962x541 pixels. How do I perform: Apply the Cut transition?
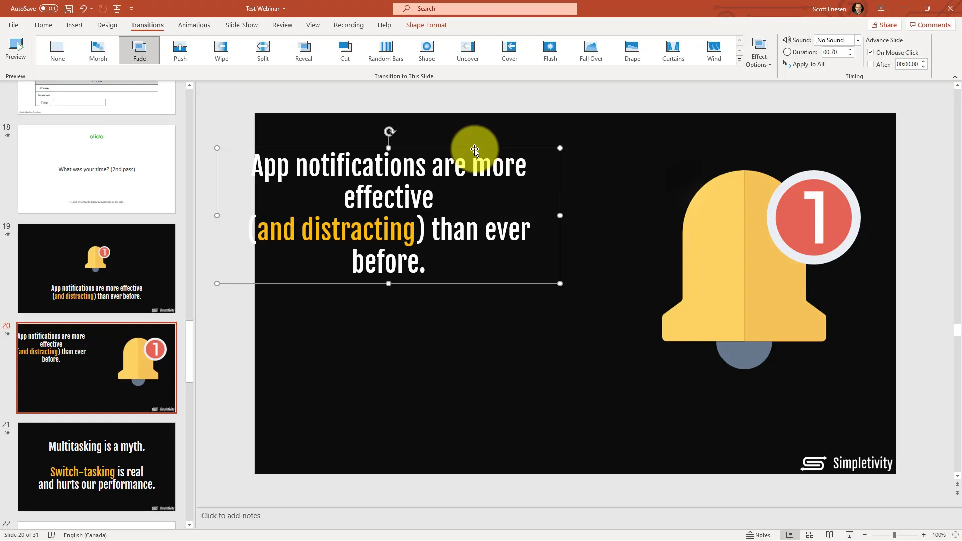345,50
